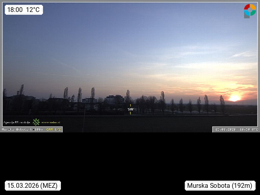Click the setting sun on the horizon
Viewport: 260px width, 195px height.
click(x=235, y=98)
